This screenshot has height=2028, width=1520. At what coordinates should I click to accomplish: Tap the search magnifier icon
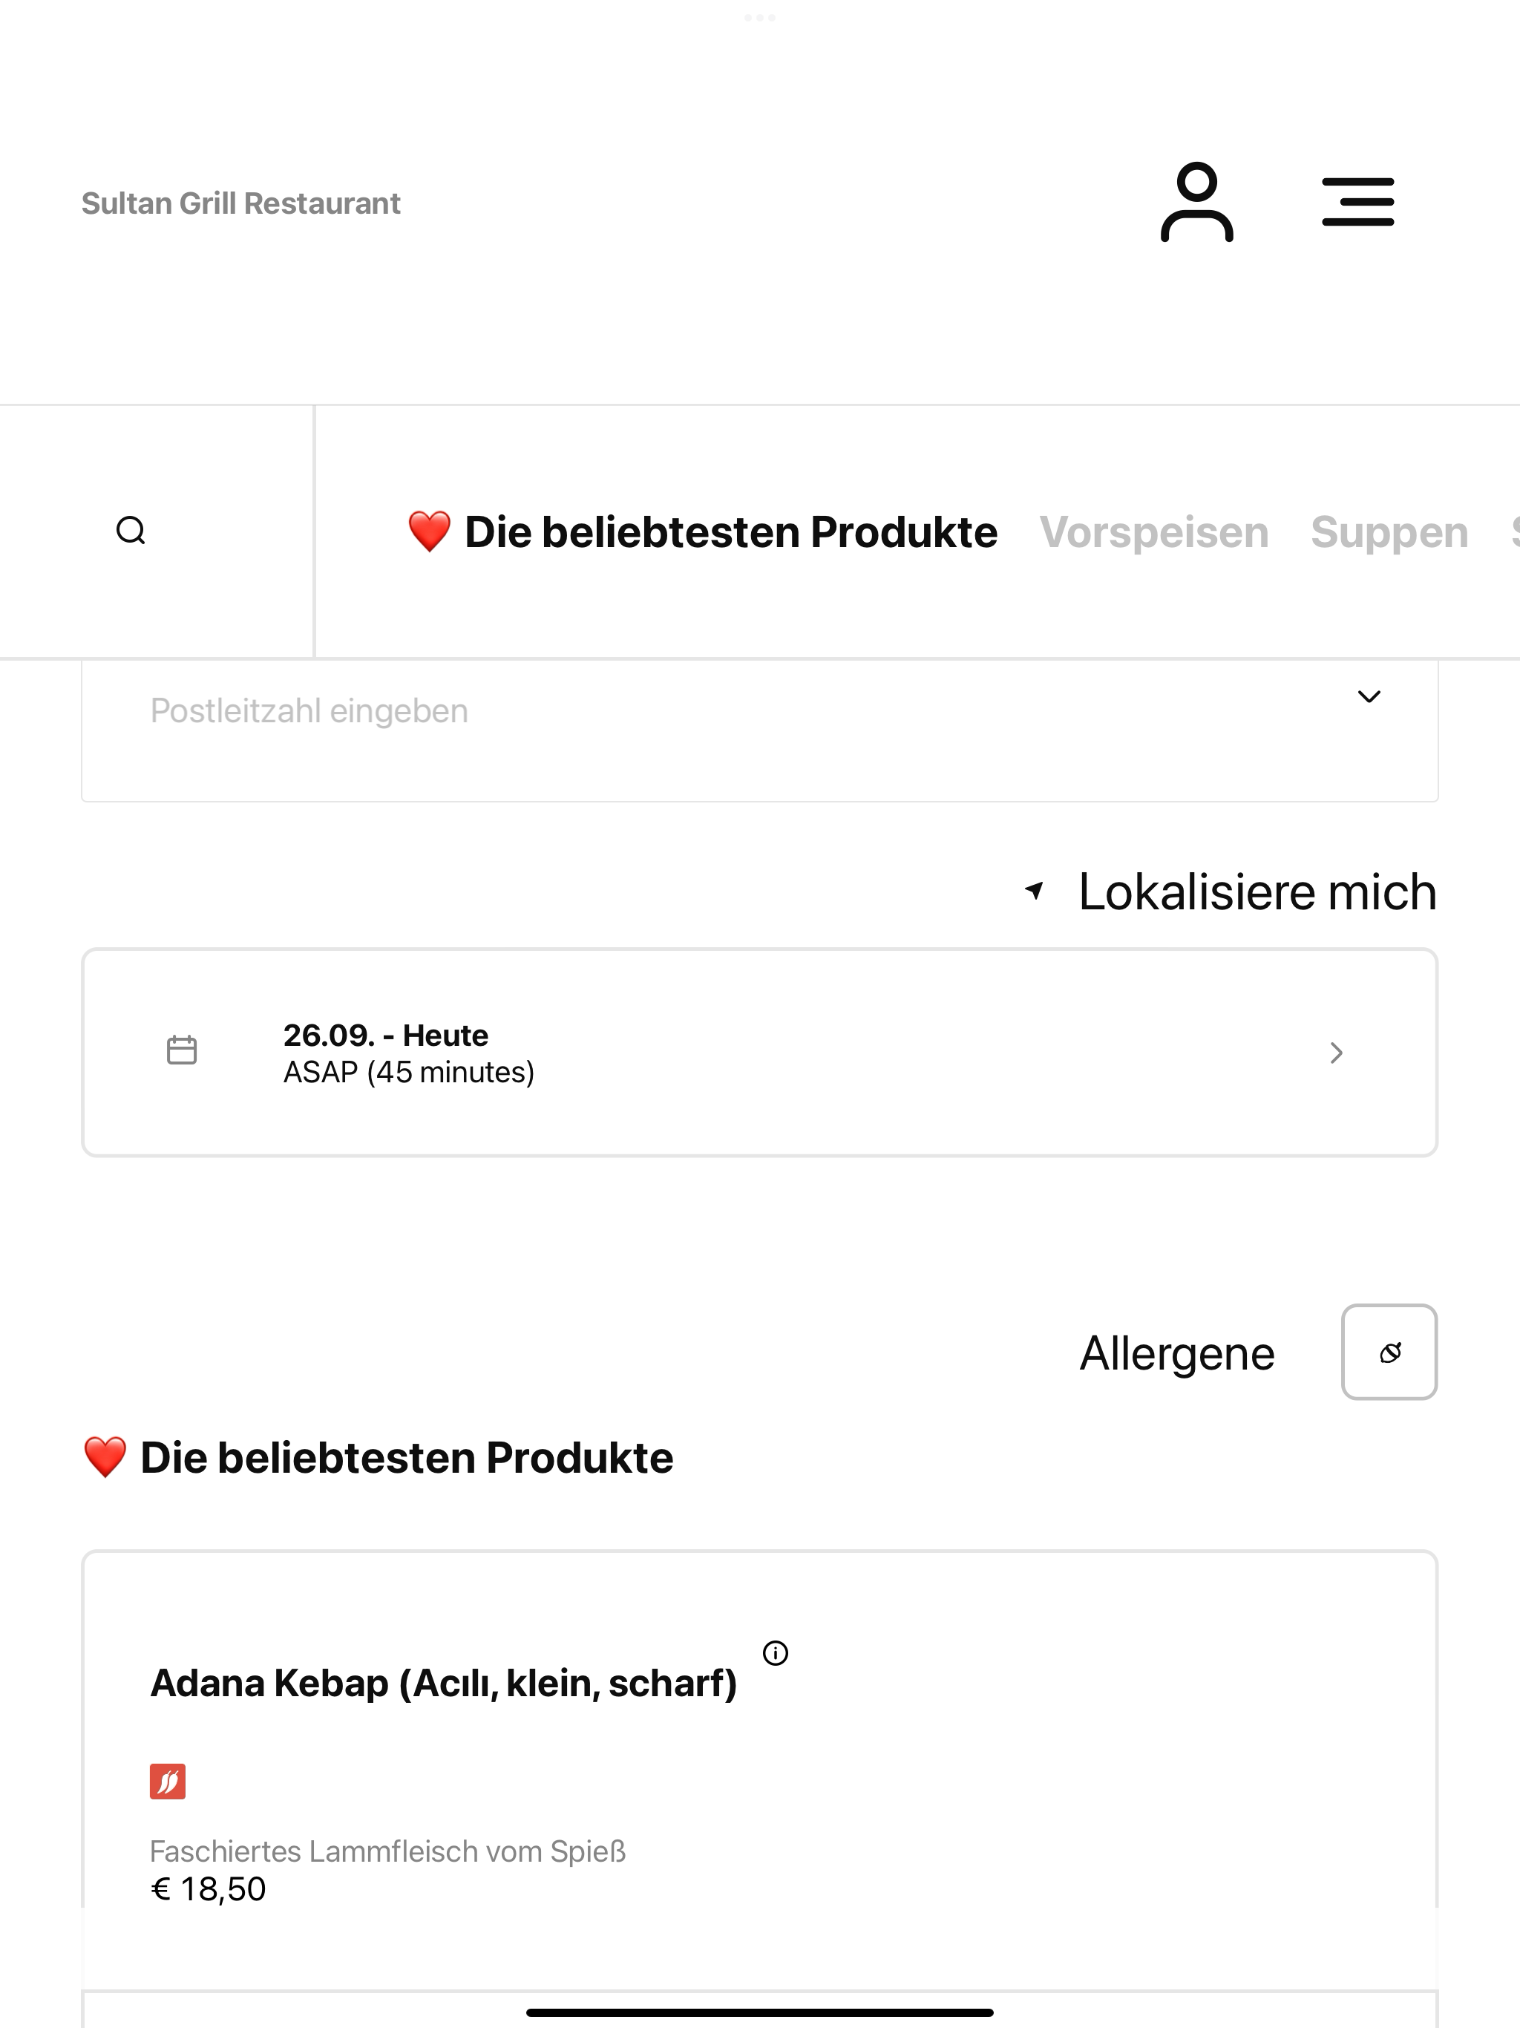(x=131, y=531)
